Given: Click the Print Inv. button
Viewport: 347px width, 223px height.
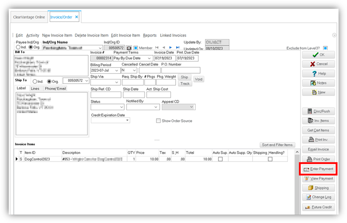Looking at the screenshot, I should pyautogui.click(x=318, y=140).
